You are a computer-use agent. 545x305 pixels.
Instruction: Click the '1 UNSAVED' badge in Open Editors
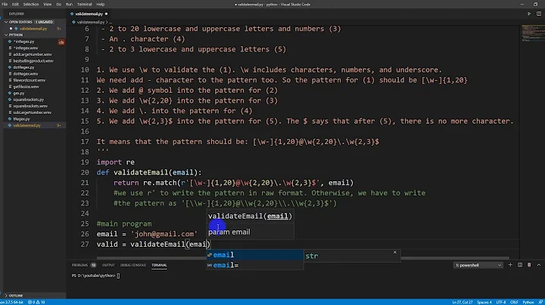tap(44, 22)
